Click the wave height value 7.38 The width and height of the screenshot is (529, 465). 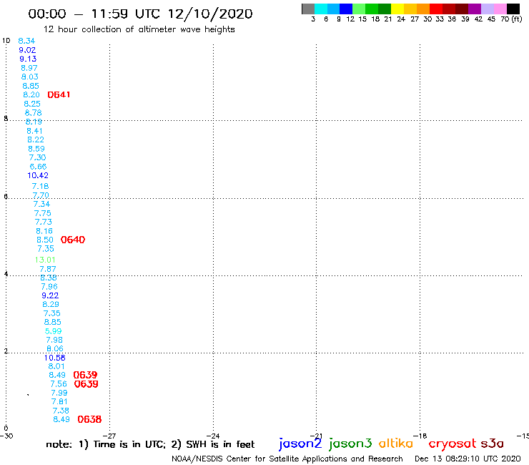[x=61, y=411]
